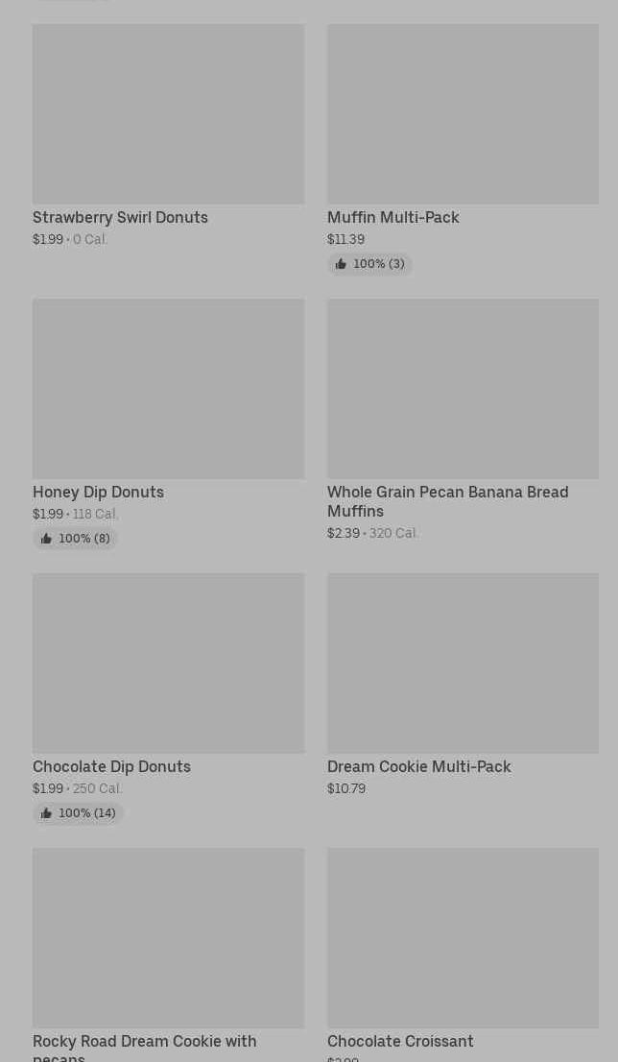Select Strawberry Swirl Donuts title

(120, 217)
